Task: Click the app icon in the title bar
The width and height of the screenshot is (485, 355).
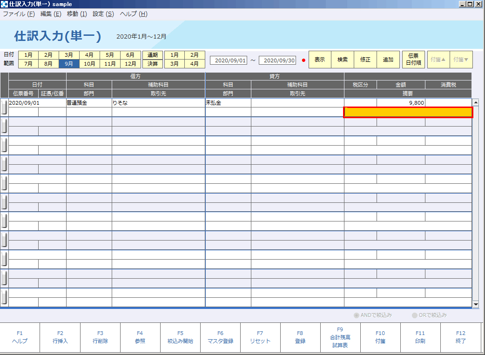Action: tap(4, 4)
